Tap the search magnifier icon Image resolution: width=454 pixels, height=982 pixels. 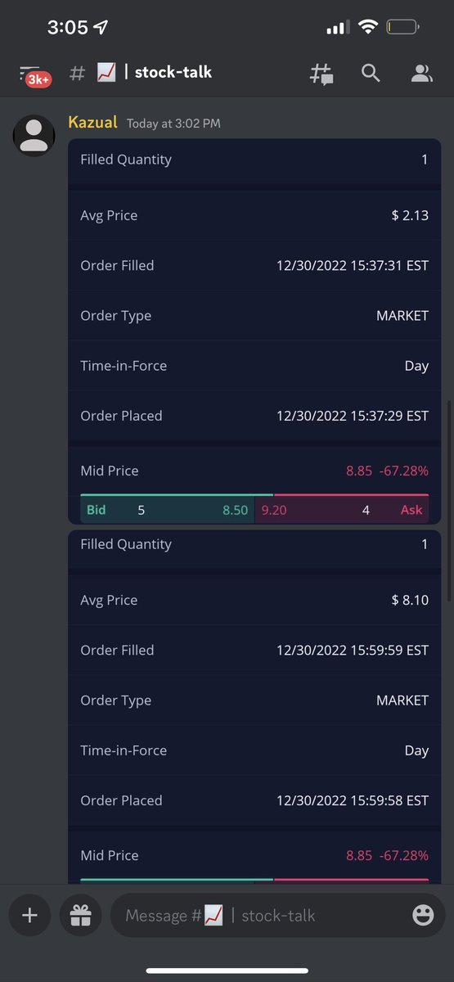point(371,73)
